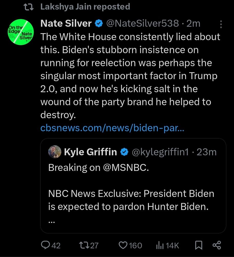Tap the Nate Silver display name

66,24
